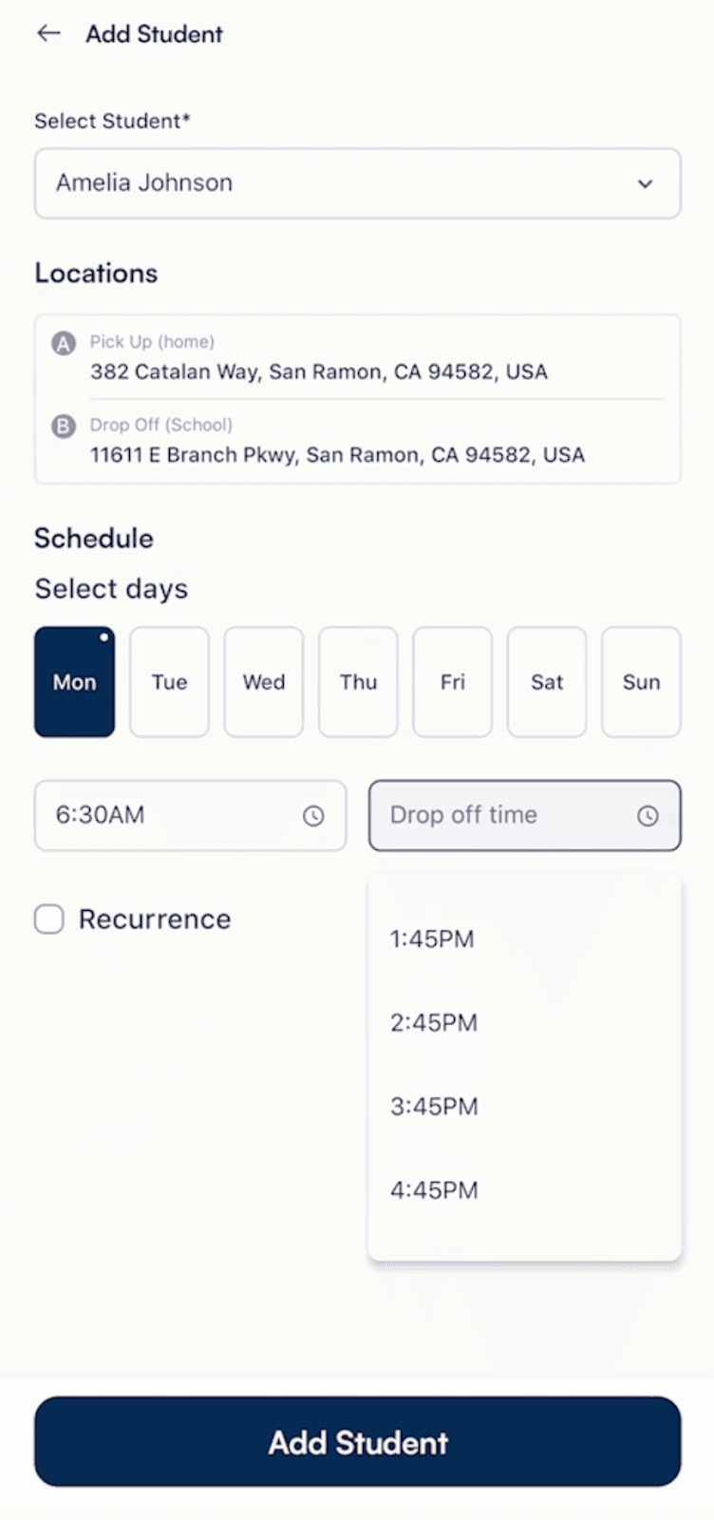The image size is (714, 1520).
Task: Open the 6:30AM pickup time dropdown
Action: pyautogui.click(x=171, y=816)
